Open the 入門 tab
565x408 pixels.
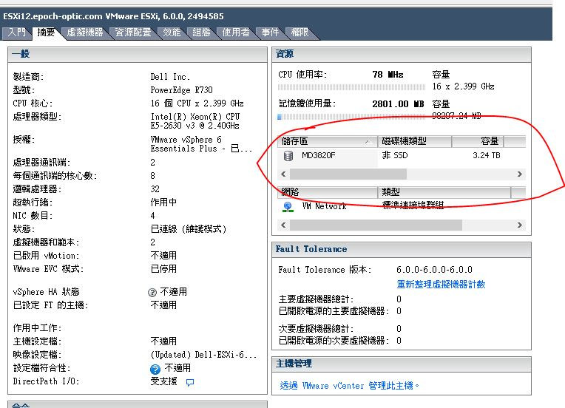(16, 33)
